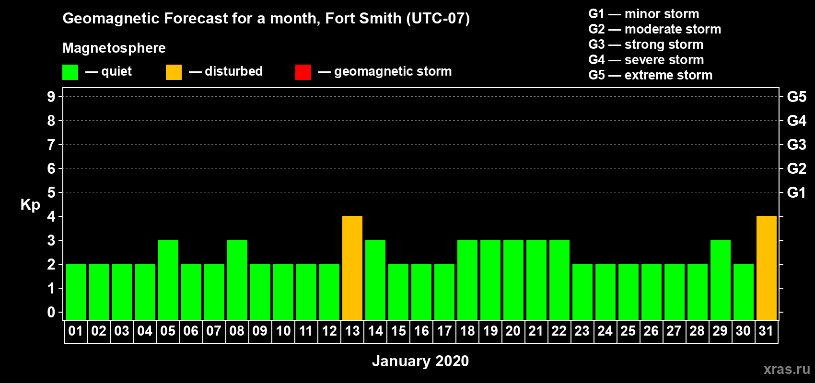Click date label 10 on the axis

283,331
